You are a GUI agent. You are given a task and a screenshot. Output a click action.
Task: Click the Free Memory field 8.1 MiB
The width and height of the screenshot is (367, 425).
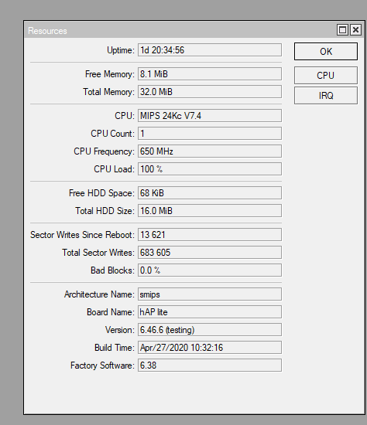[x=210, y=73]
